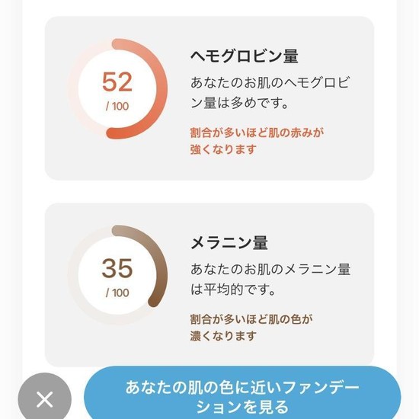Select the ヘモグロビン量 heading
Viewport: 419px width, 419px height.
click(245, 56)
